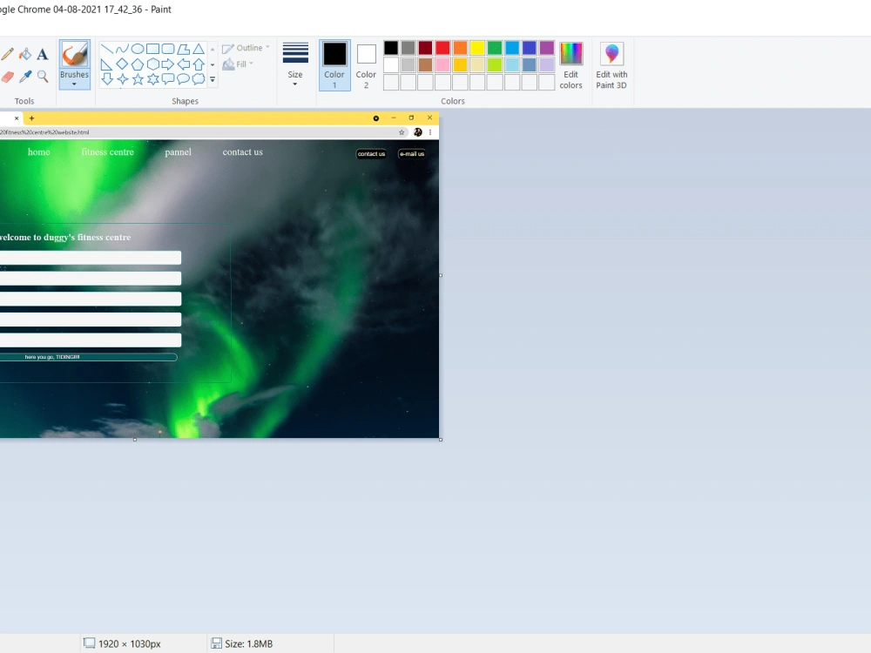Activate Color 1 foreground selector
This screenshot has height=653, width=871.
pyautogui.click(x=334, y=65)
